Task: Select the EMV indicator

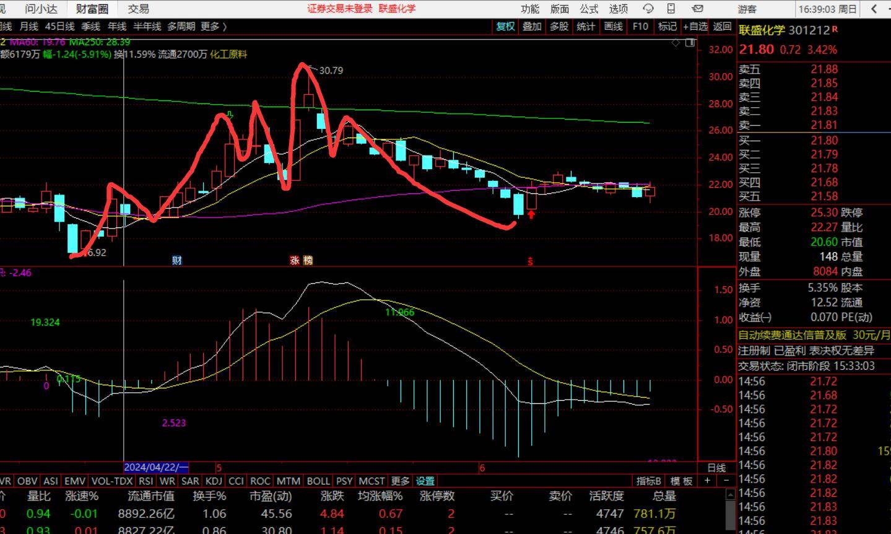Action: click(75, 481)
